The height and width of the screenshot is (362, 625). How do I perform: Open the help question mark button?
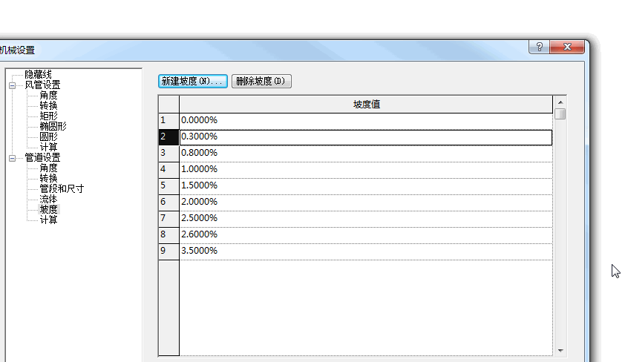click(x=540, y=47)
